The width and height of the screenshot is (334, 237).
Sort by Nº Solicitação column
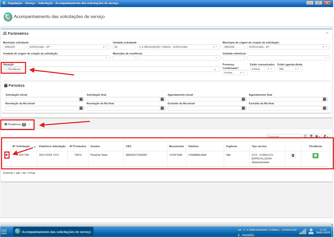pyautogui.click(x=21, y=146)
